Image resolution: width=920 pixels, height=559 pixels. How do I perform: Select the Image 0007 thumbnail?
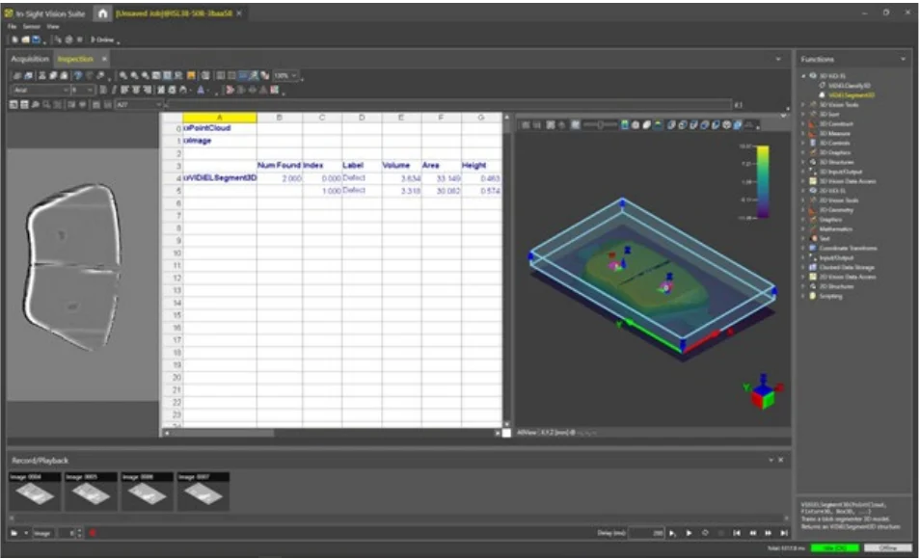coord(203,491)
